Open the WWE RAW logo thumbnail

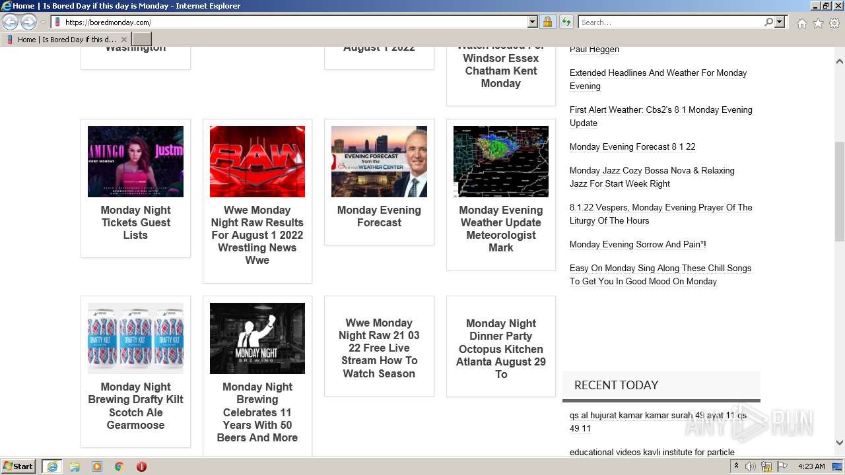257,162
